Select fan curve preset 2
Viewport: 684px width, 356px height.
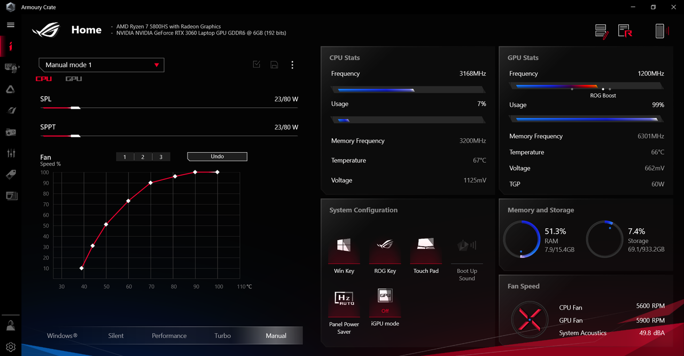click(143, 157)
